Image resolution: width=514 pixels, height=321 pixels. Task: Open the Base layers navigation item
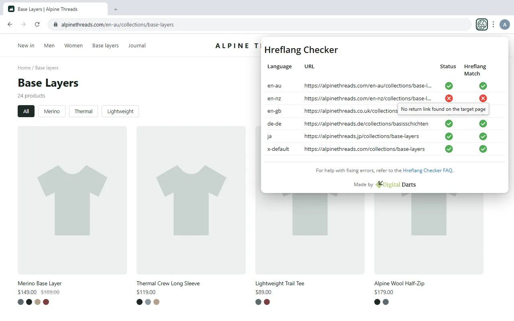point(106,45)
